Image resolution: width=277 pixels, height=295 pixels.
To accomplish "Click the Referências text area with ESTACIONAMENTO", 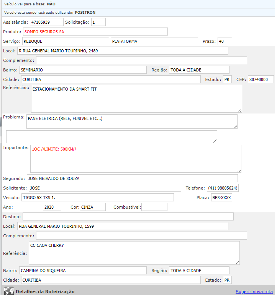I will (x=136, y=99).
